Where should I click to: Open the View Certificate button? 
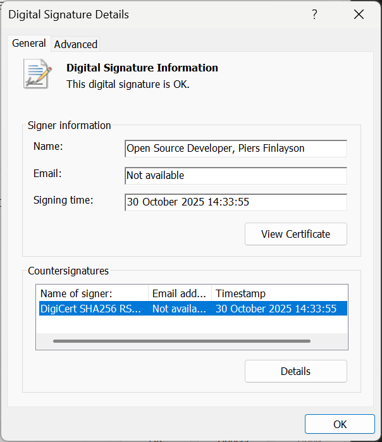tap(296, 234)
